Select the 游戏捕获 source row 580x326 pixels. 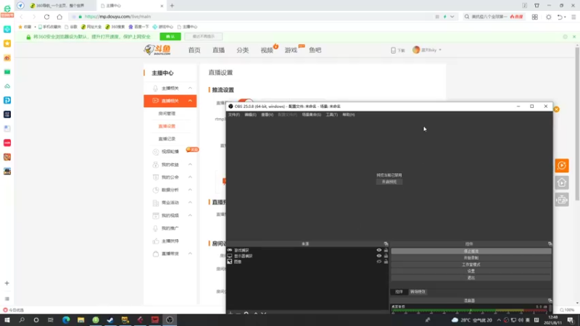pyautogui.click(x=307, y=250)
